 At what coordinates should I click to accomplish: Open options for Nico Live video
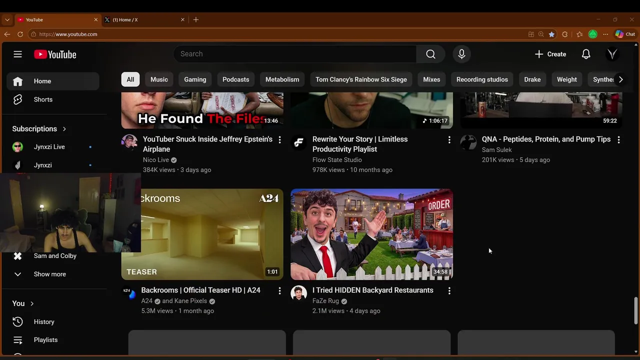pos(279,140)
